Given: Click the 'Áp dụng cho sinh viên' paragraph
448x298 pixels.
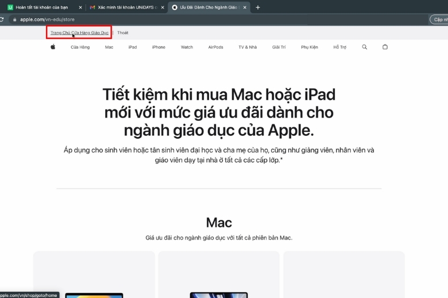Looking at the screenshot, I should pyautogui.click(x=219, y=155).
